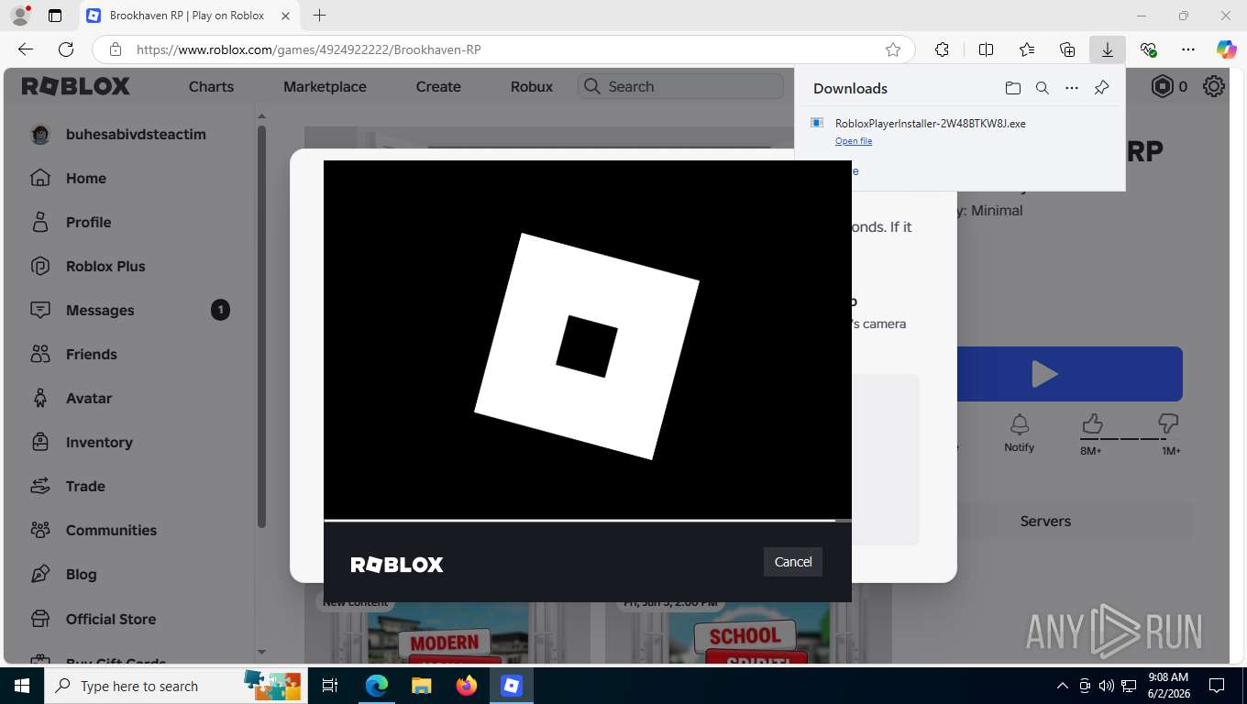Open Copilot icon in browser

click(x=1226, y=49)
